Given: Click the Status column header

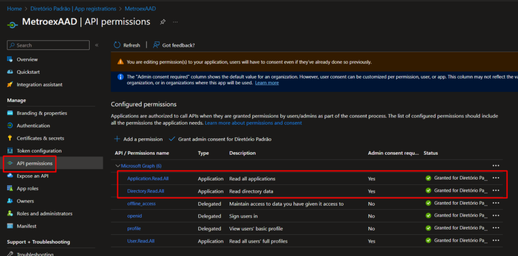Looking at the screenshot, I should point(431,153).
